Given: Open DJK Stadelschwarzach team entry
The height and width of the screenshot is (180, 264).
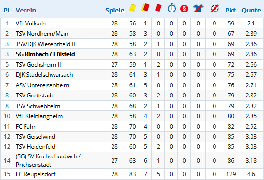Looking at the screenshot, I should click(x=44, y=75).
